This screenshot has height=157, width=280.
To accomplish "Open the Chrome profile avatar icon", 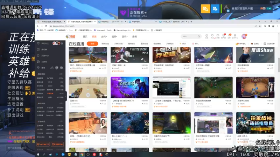I will (273, 26).
